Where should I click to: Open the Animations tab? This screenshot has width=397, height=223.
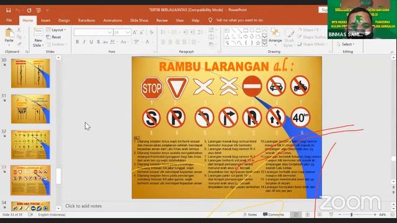(113, 20)
